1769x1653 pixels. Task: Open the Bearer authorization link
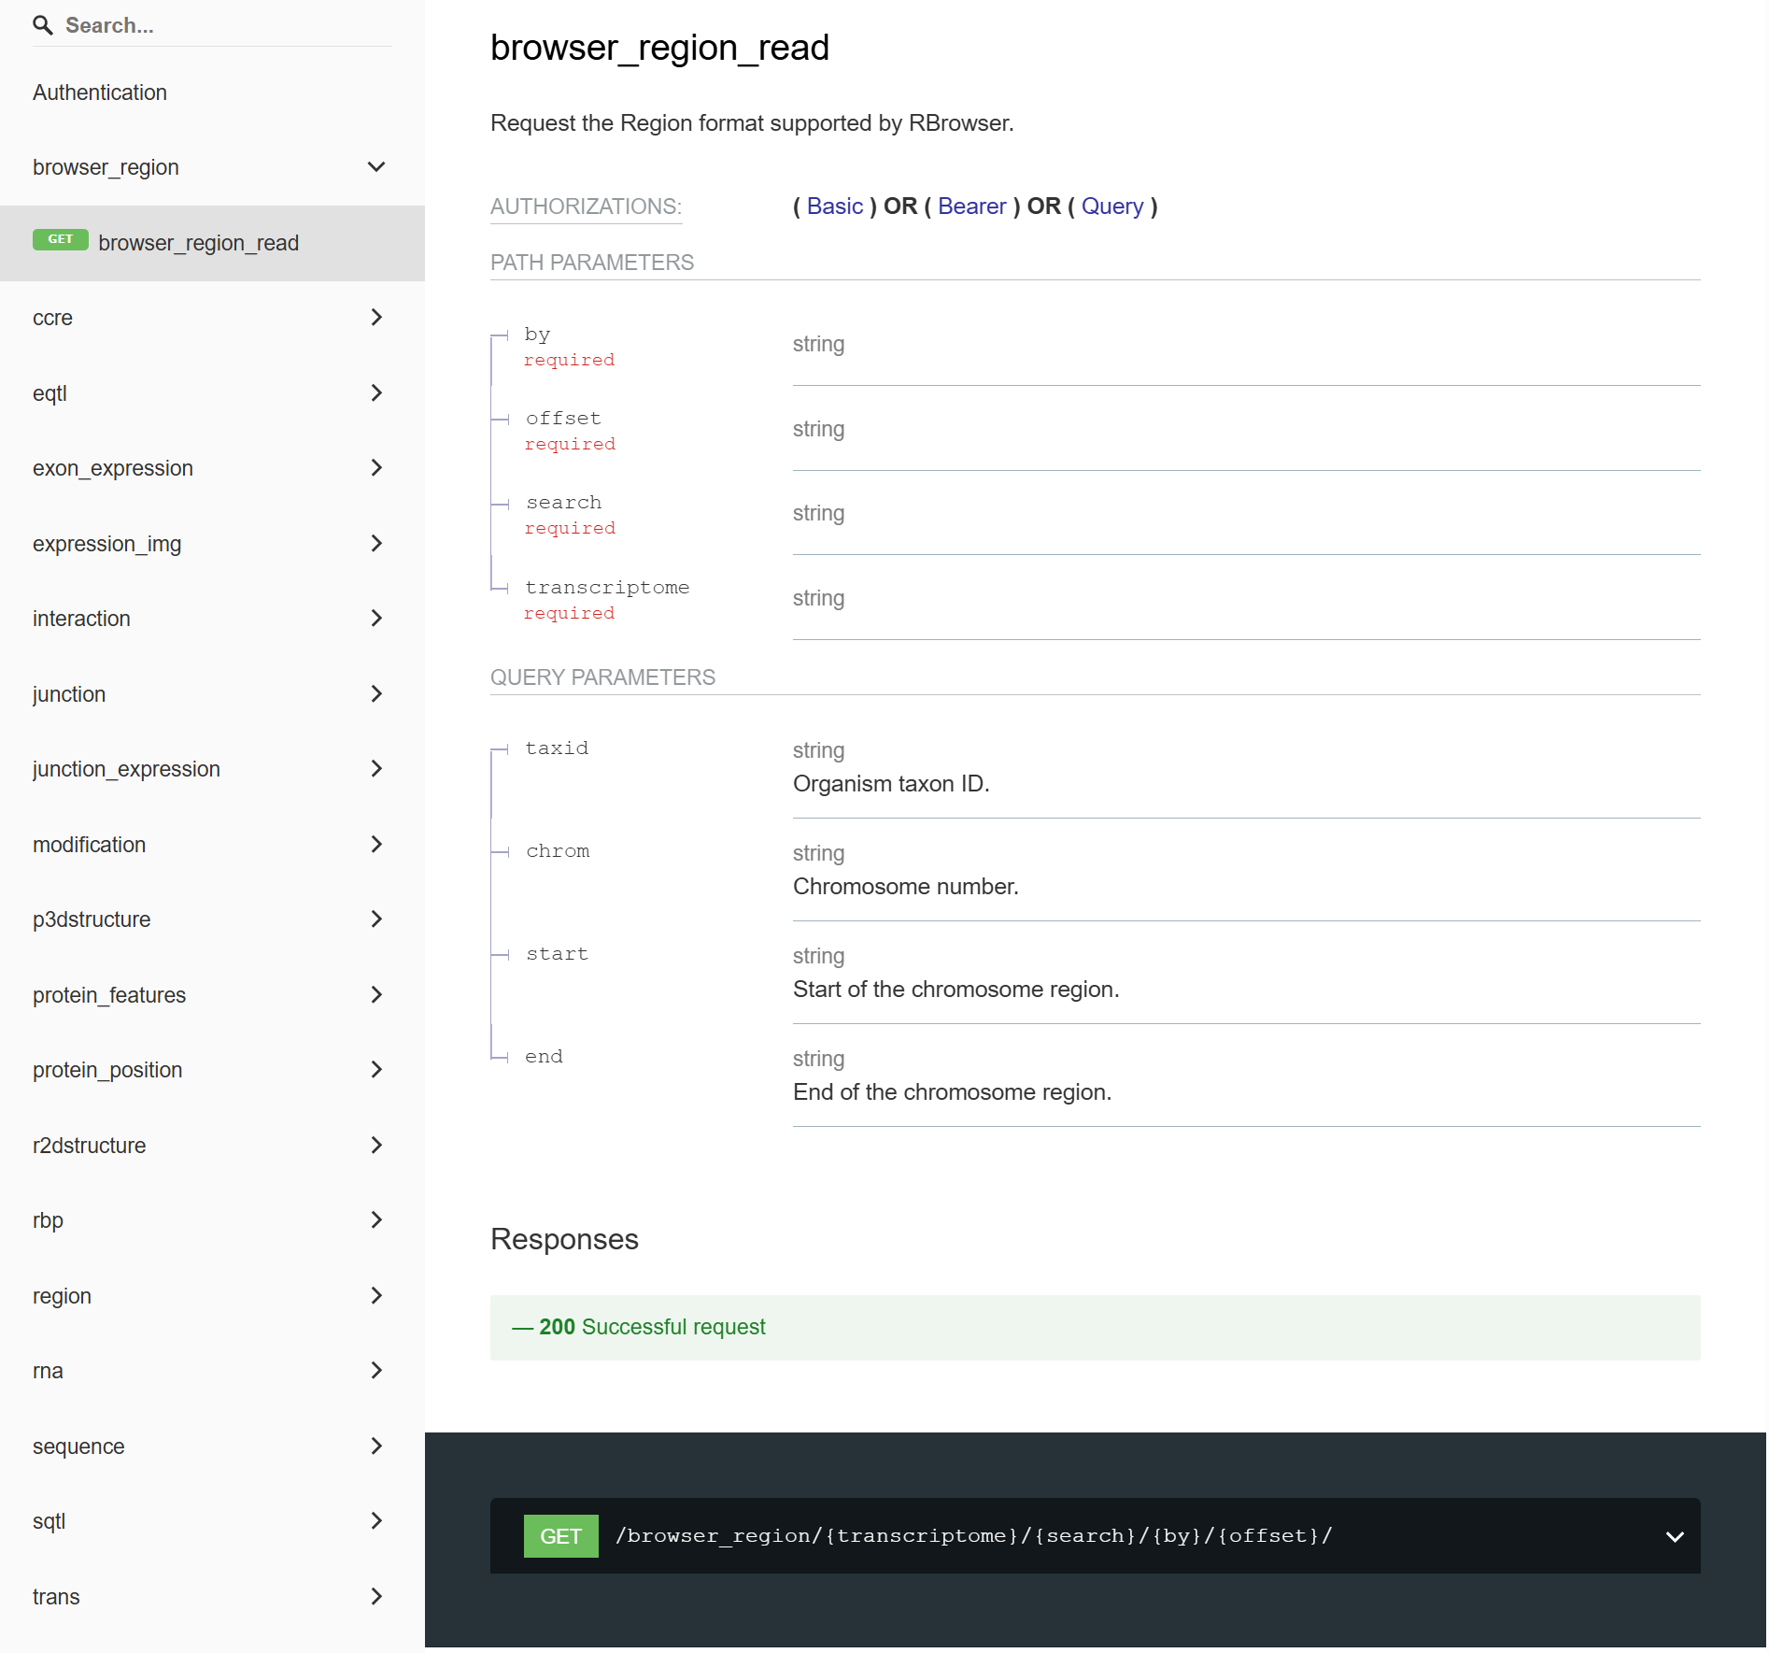[971, 207]
